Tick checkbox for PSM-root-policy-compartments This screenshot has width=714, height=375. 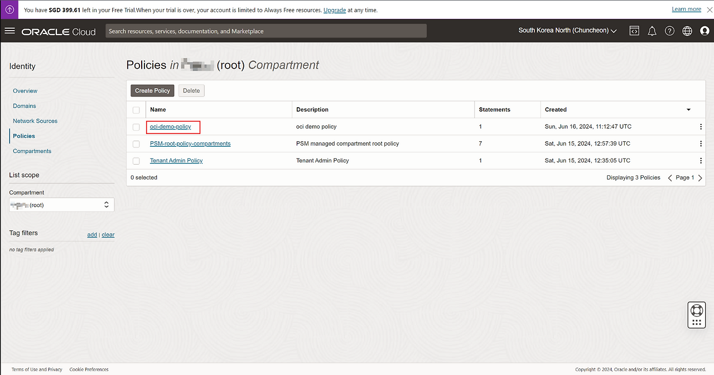tap(136, 144)
